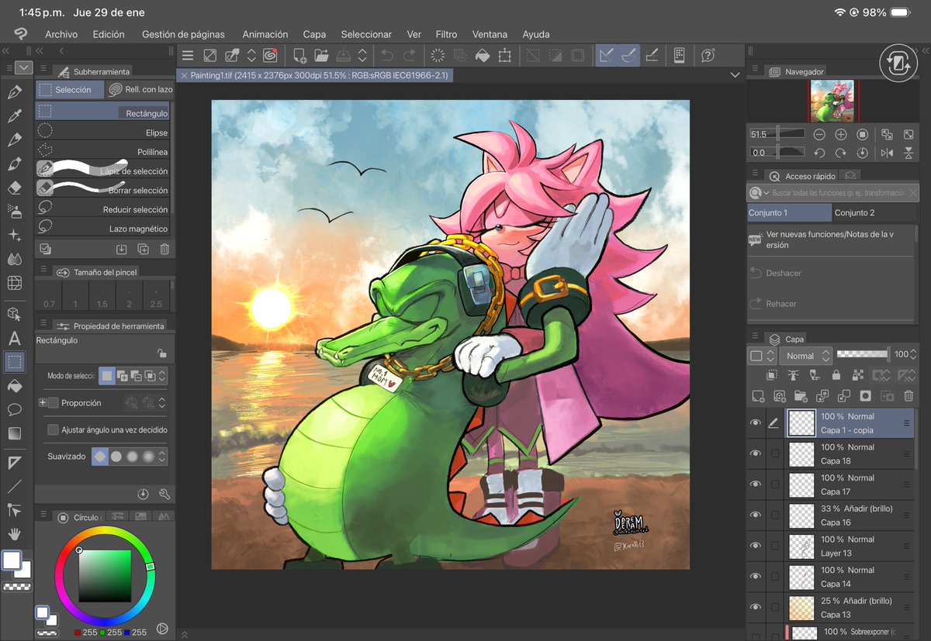Select the Eraser tool in left toolbar
Viewport: 931px width, 641px height.
coord(15,187)
